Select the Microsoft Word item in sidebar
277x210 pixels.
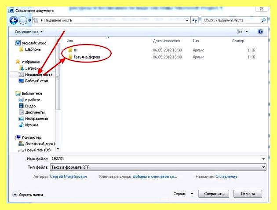pyautogui.click(x=31, y=43)
